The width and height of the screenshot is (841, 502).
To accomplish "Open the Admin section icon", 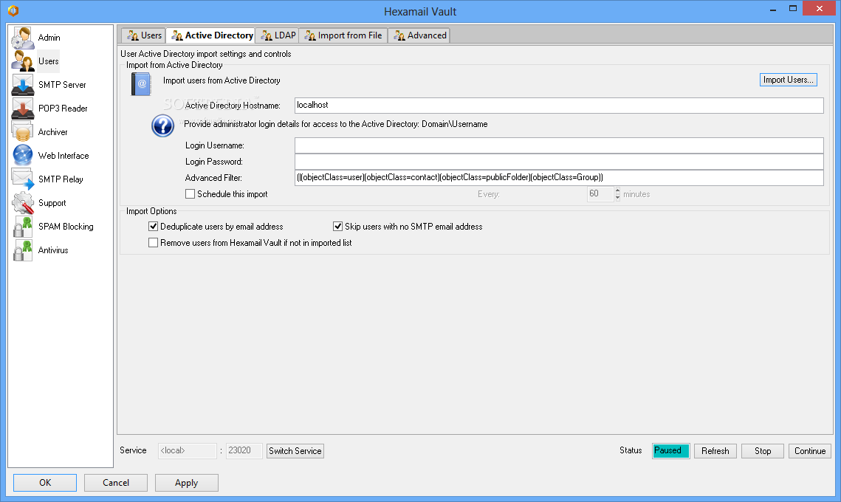I will point(23,38).
